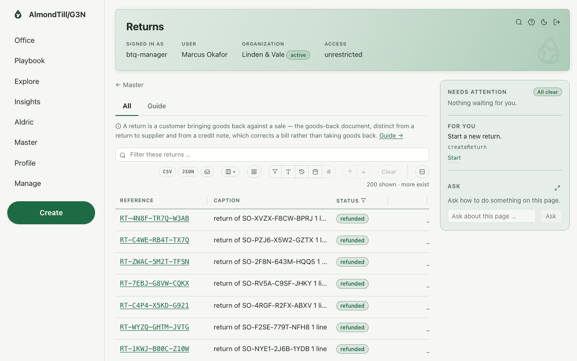The image size is (577, 361).
Task: Open Master in the sidebar
Action: point(26,143)
